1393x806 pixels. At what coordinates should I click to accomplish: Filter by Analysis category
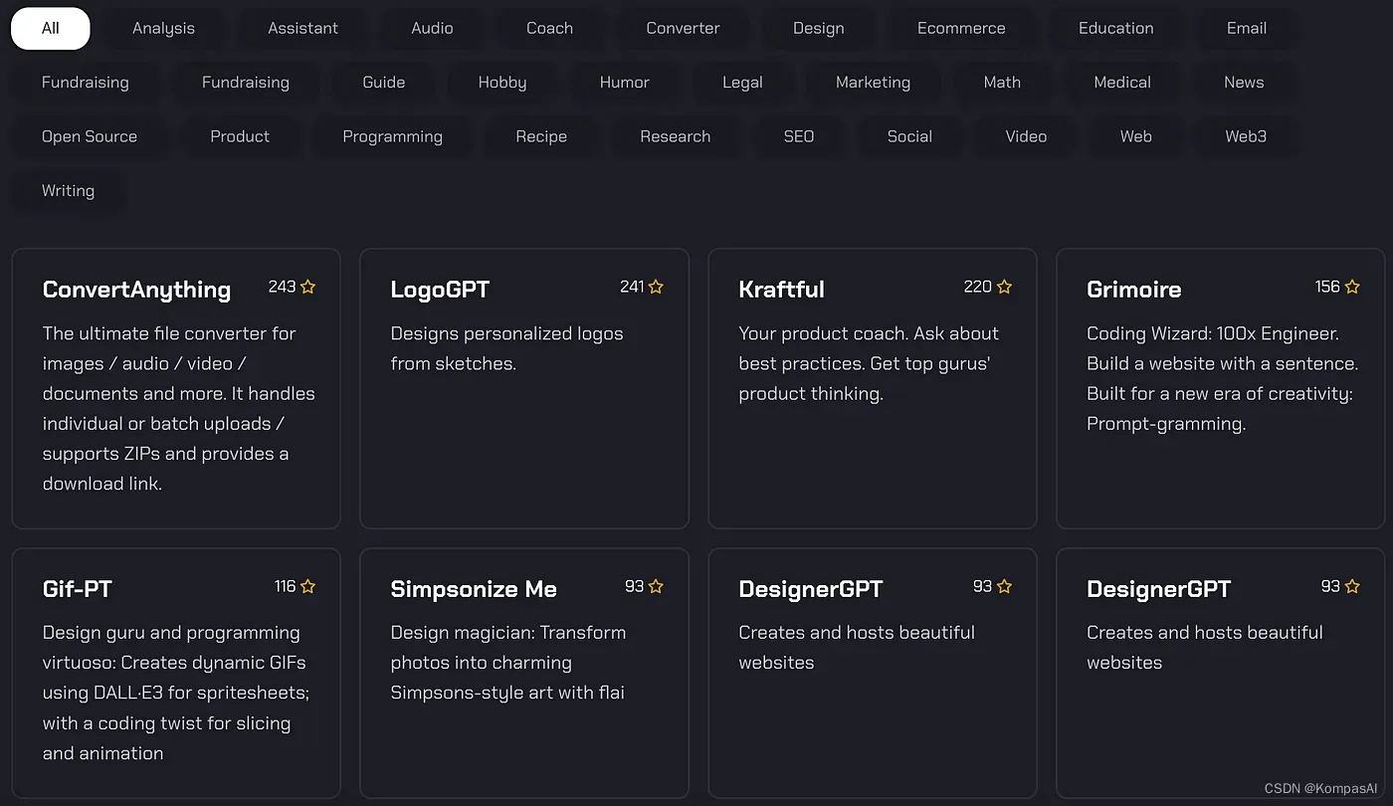[x=164, y=28]
